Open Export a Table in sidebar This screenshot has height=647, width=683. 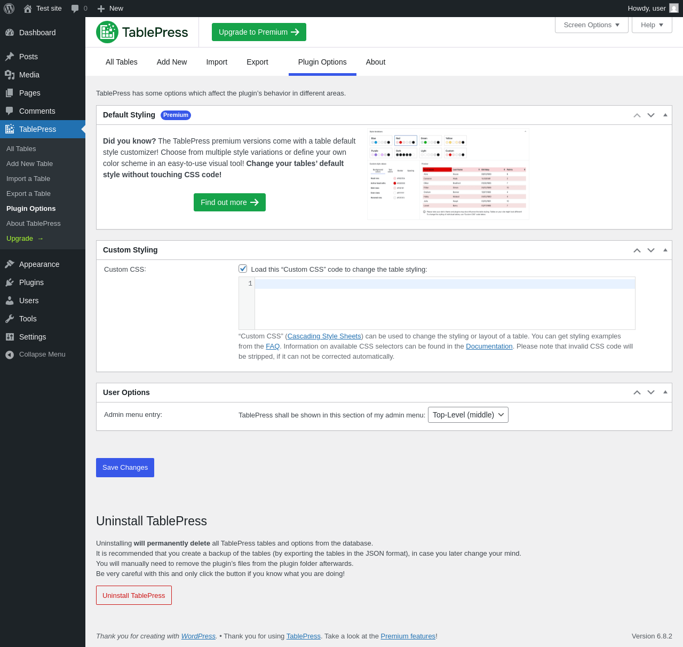[29, 194]
